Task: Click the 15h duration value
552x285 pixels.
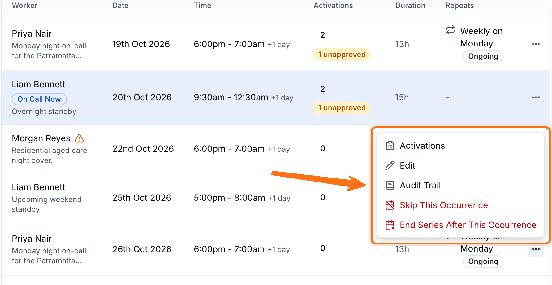Action: click(402, 97)
